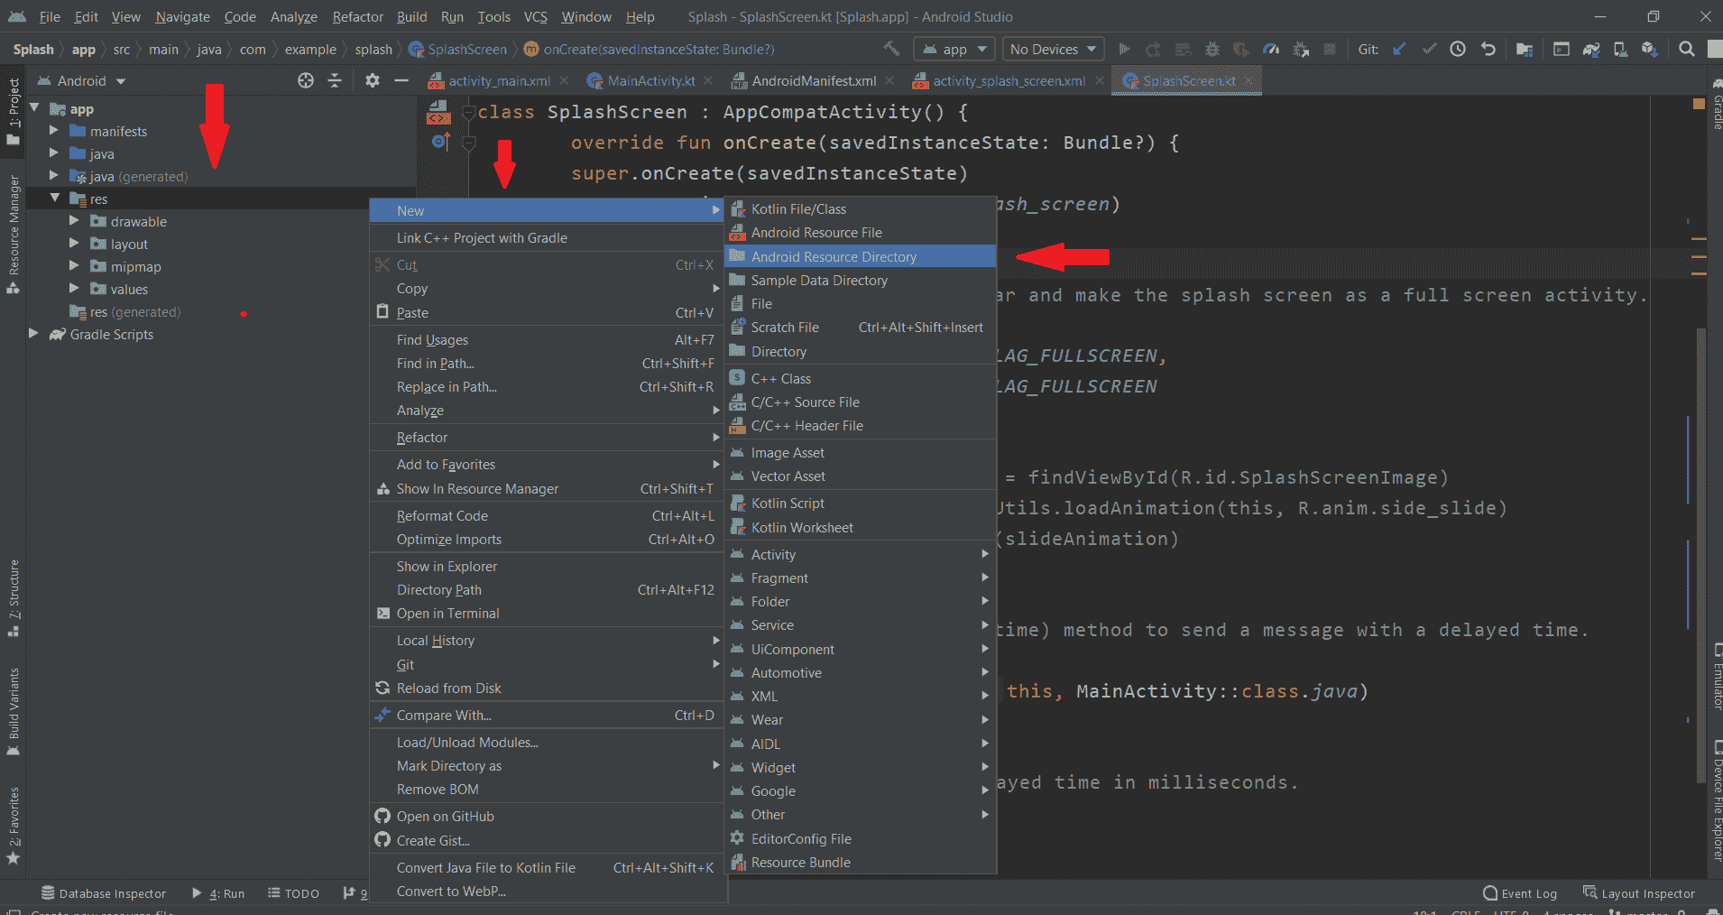The image size is (1723, 915).
Task: Click the Make Project hammer icon
Action: pyautogui.click(x=891, y=49)
